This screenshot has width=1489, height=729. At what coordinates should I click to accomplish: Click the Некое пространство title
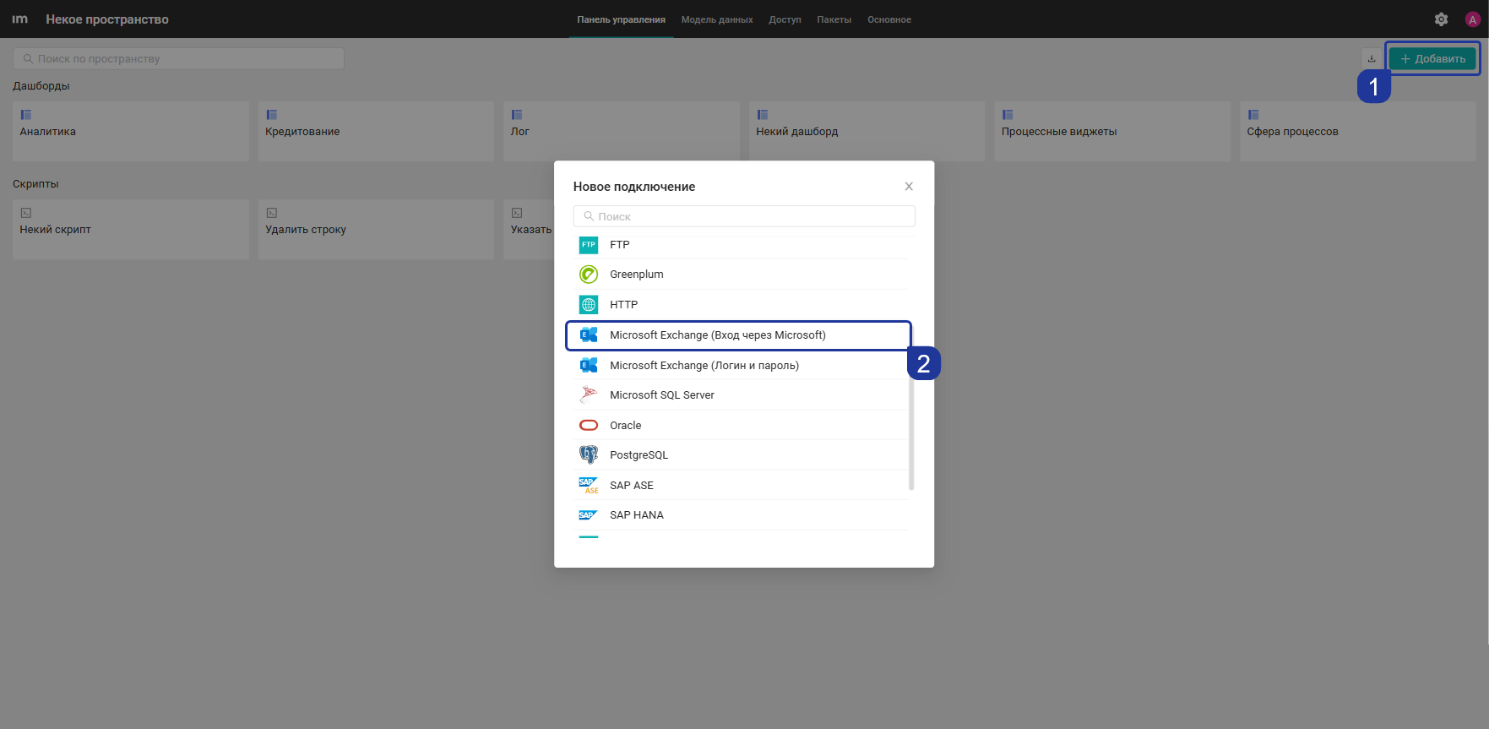pos(107,19)
